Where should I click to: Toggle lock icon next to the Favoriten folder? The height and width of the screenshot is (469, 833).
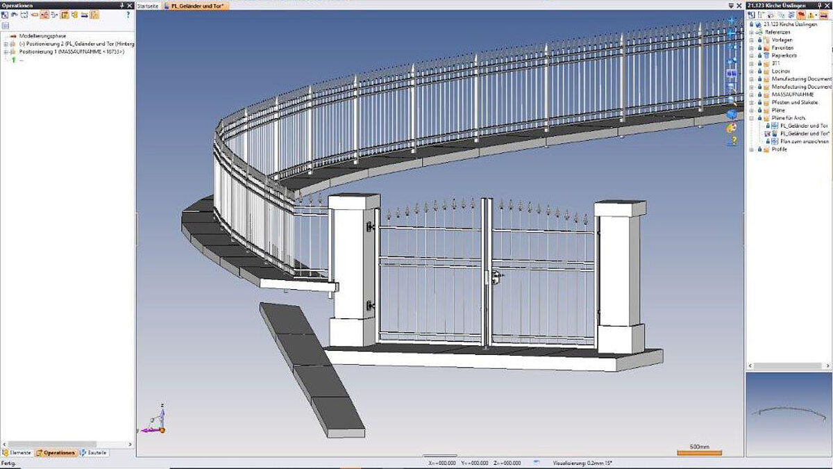coord(759,47)
